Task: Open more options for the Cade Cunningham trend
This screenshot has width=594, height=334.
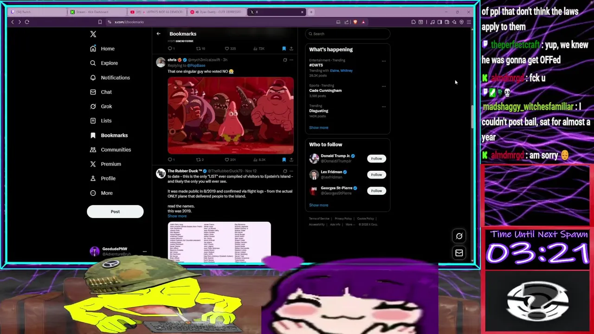Action: click(x=383, y=86)
